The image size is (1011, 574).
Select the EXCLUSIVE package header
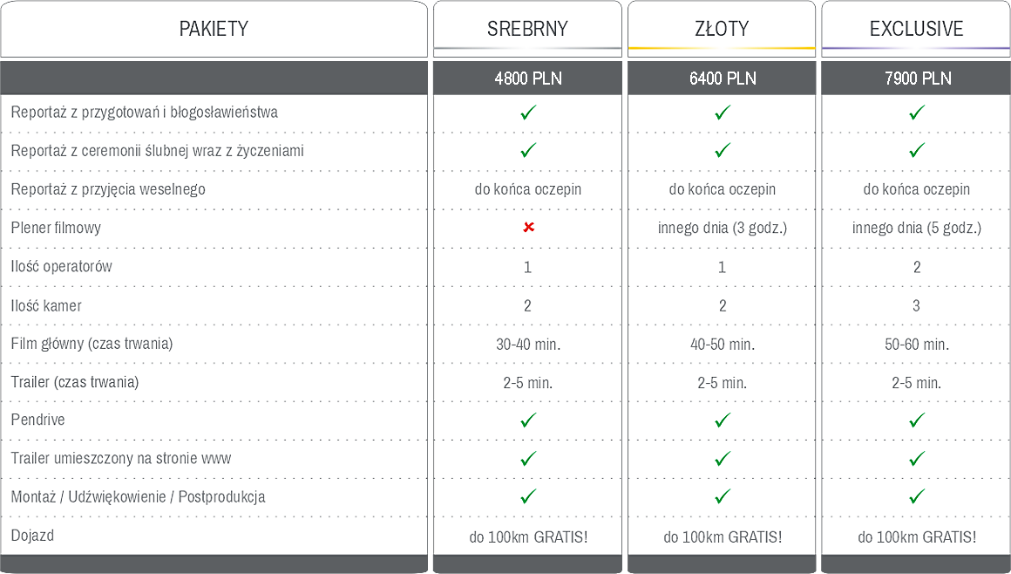tap(916, 29)
